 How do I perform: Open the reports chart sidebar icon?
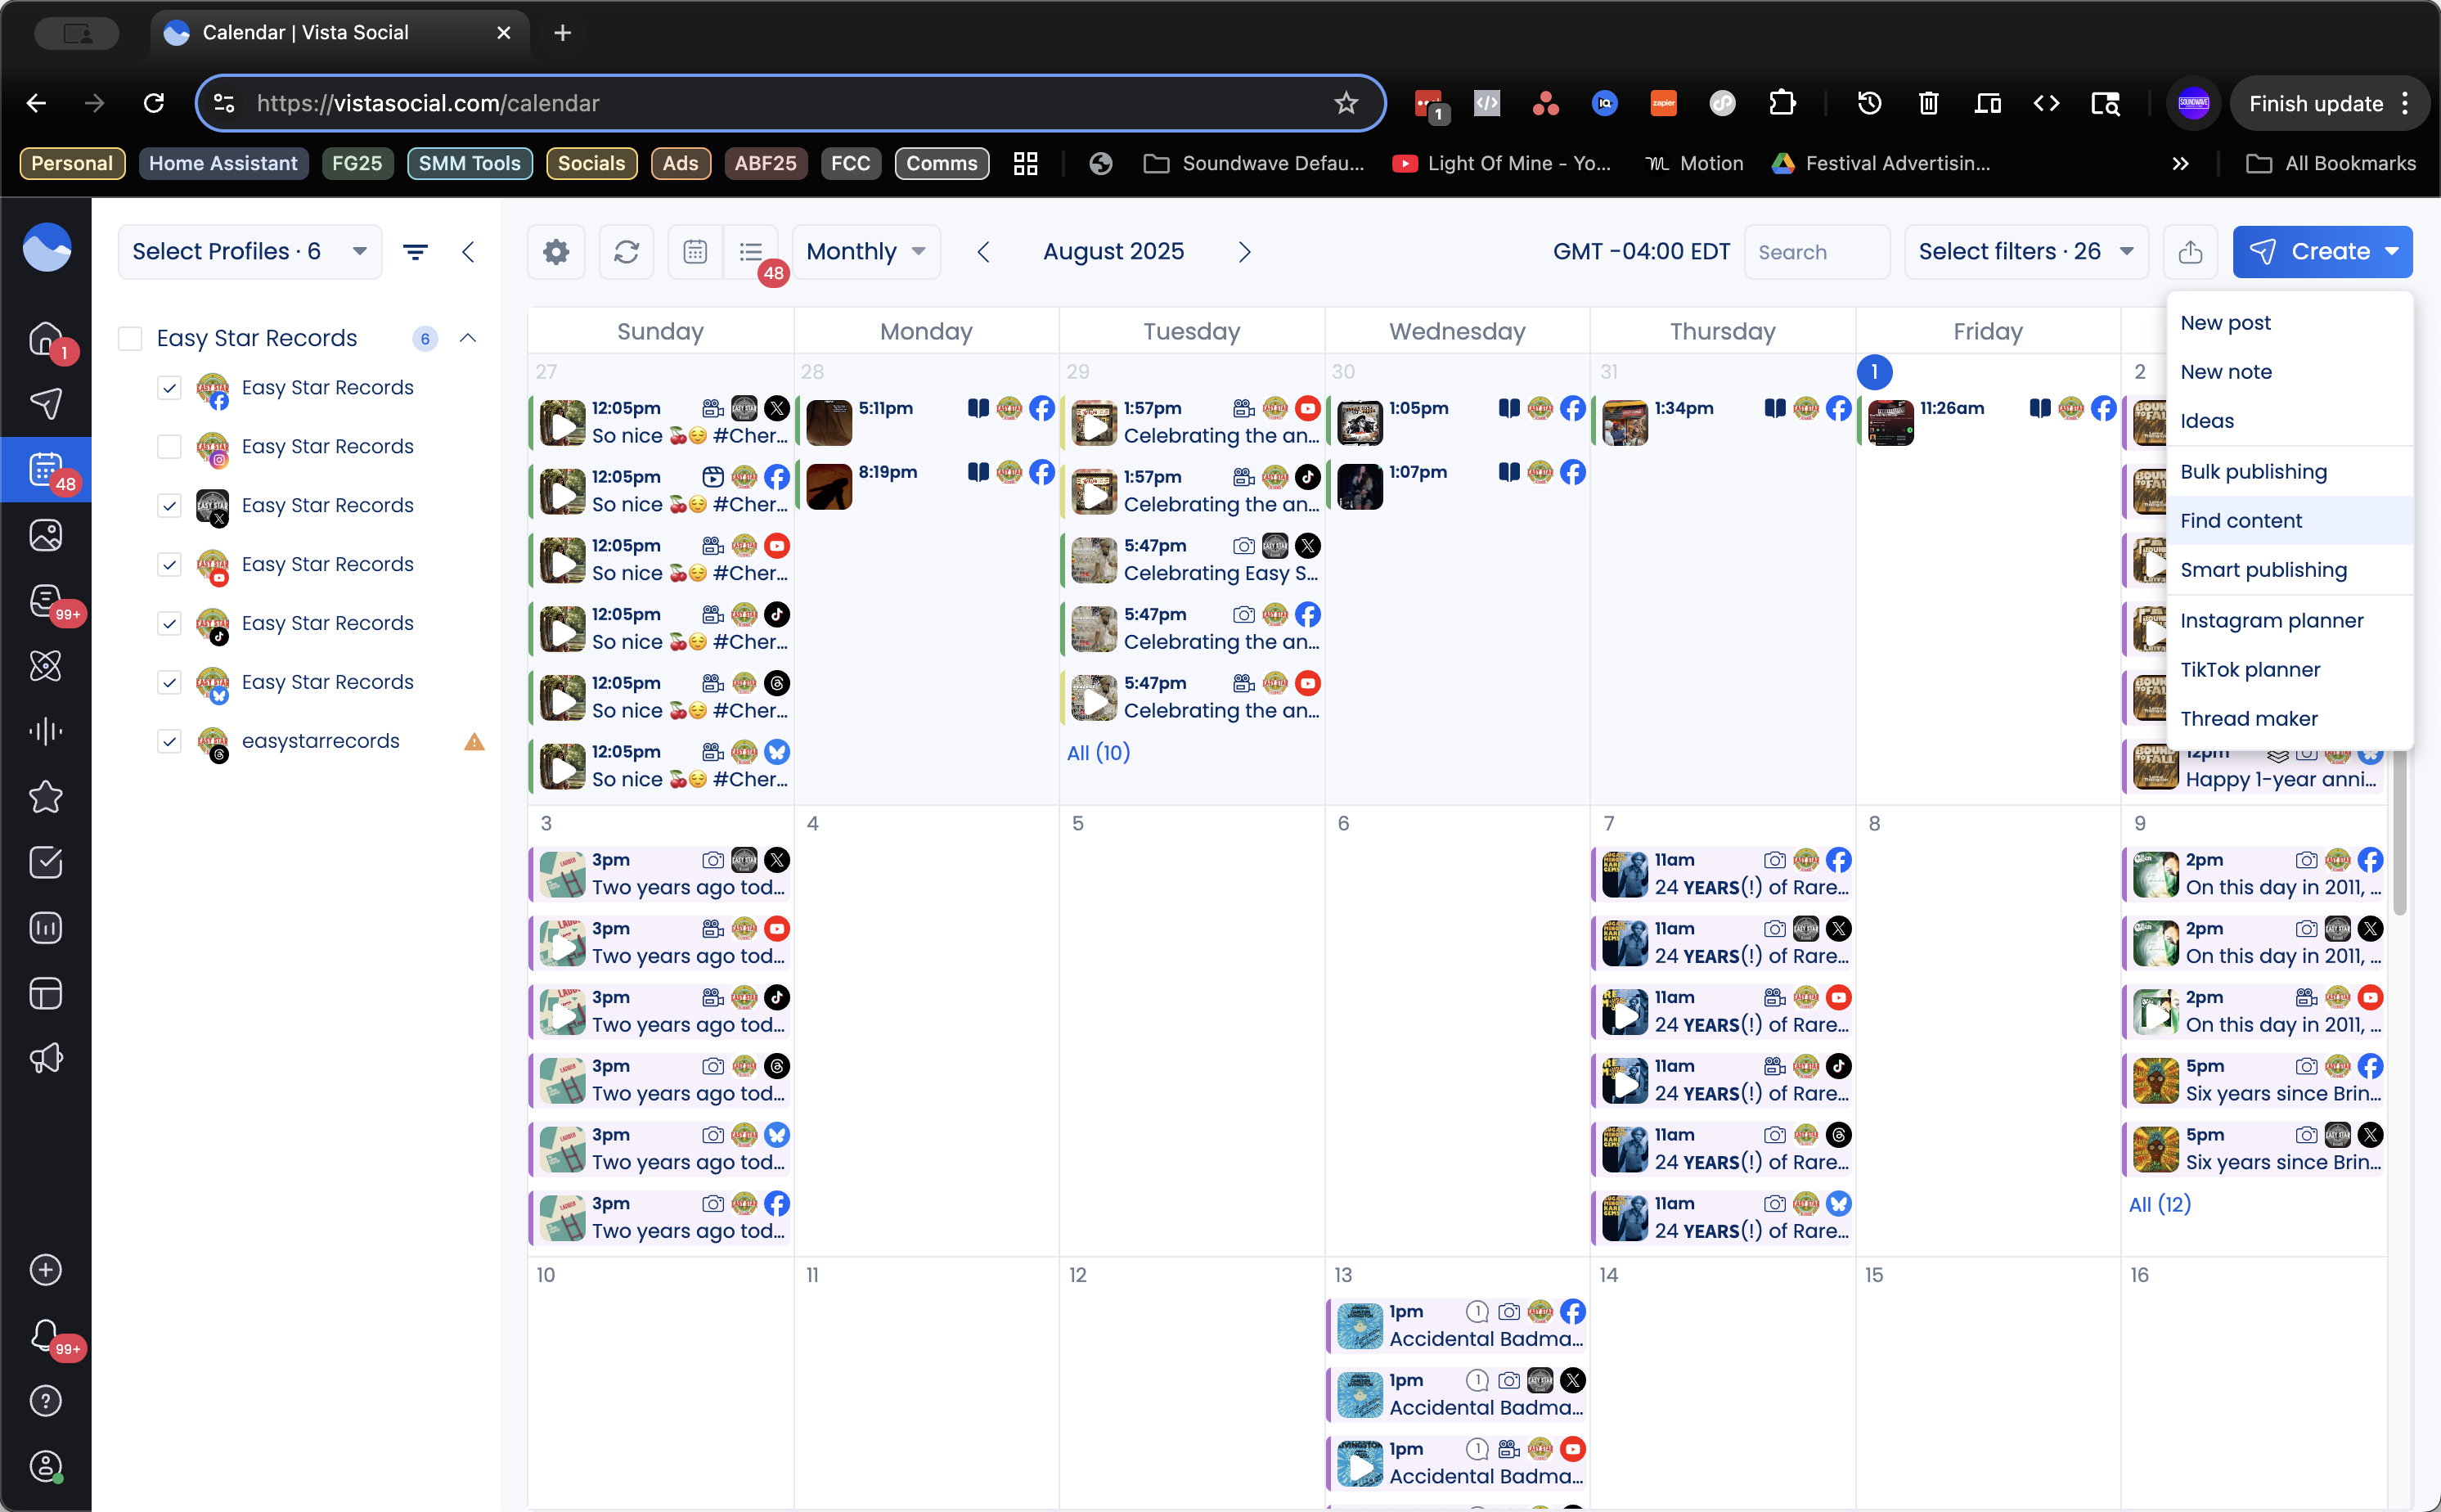click(46, 928)
